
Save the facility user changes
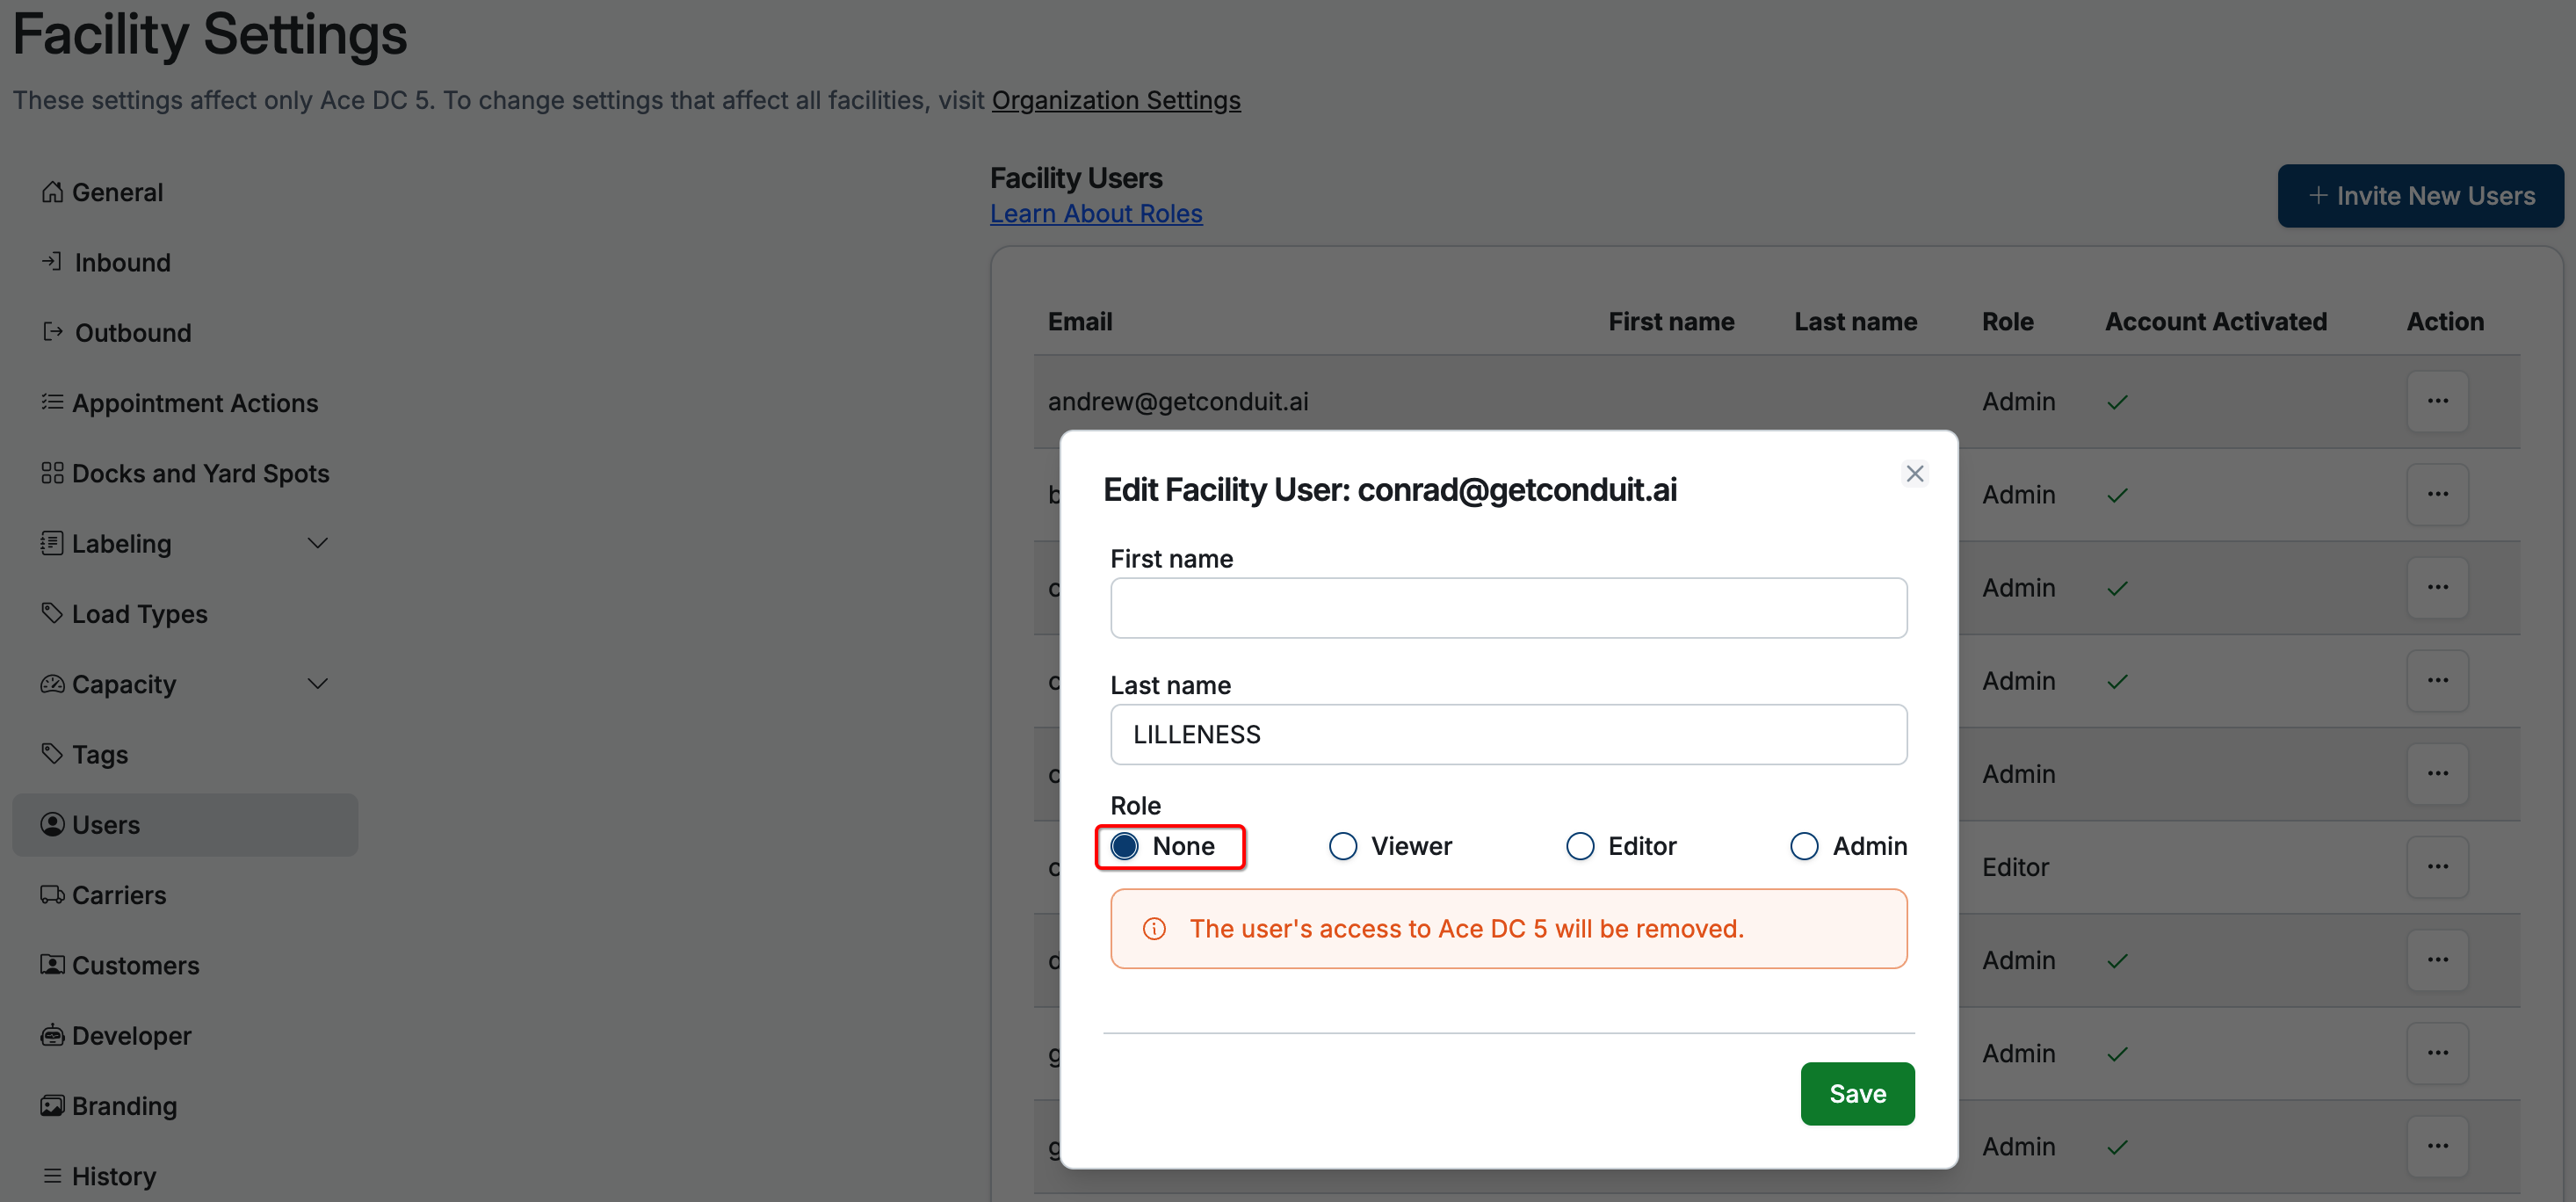coord(1857,1093)
